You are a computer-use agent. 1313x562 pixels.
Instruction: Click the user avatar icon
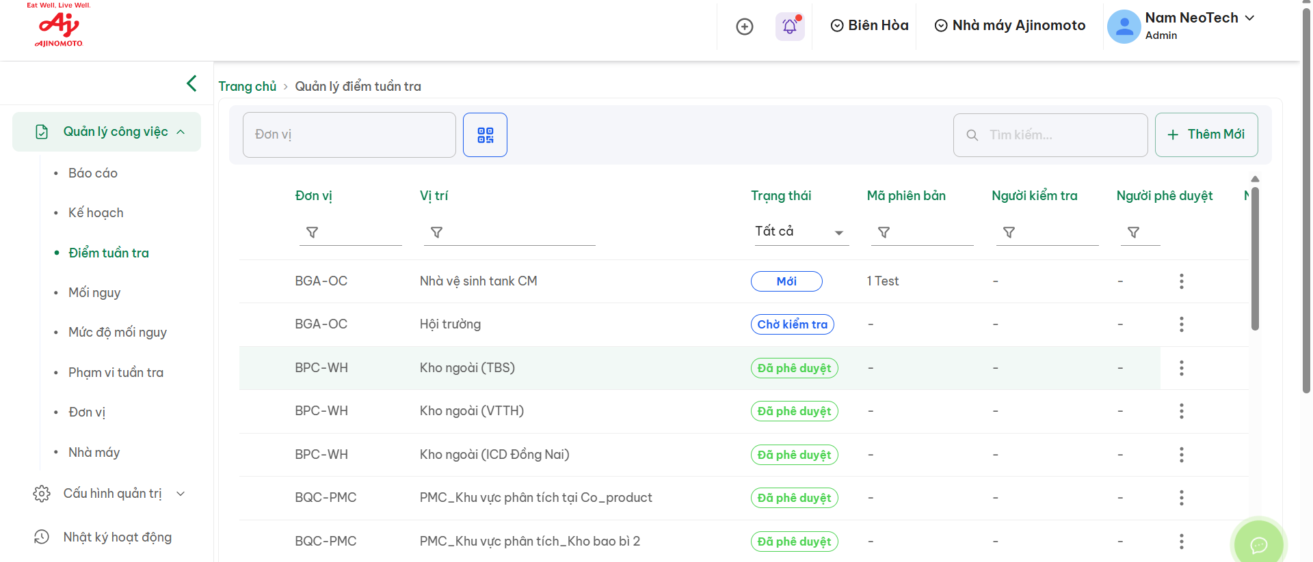[x=1124, y=27]
